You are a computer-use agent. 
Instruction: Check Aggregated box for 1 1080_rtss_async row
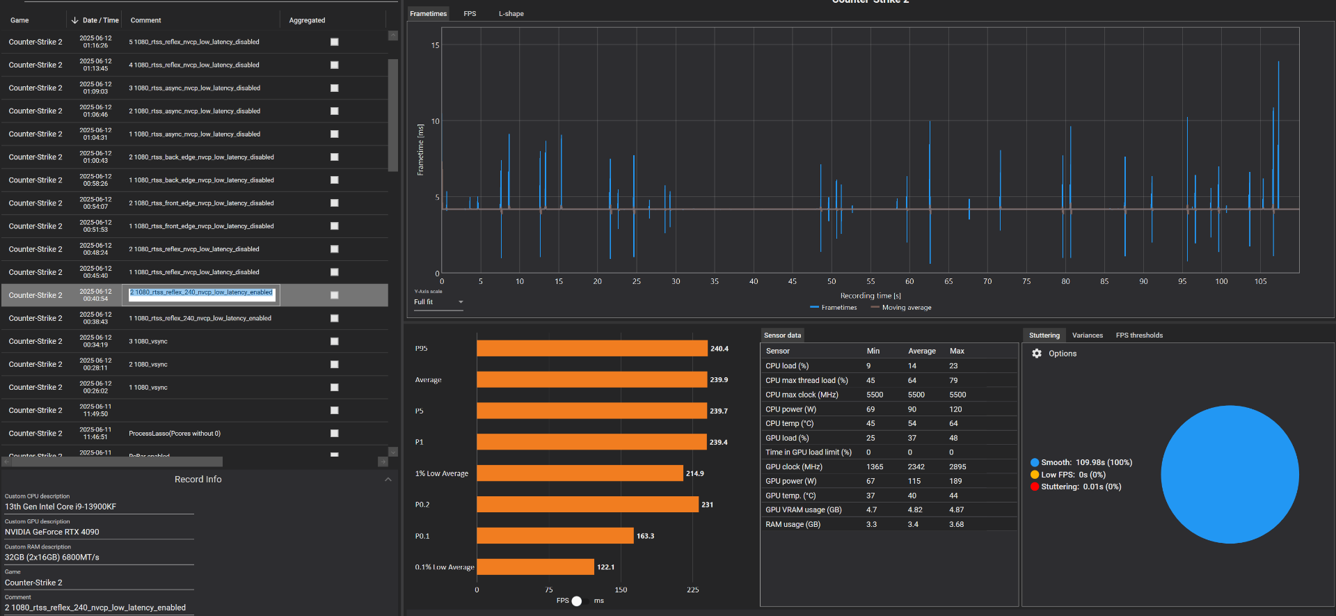(x=334, y=134)
